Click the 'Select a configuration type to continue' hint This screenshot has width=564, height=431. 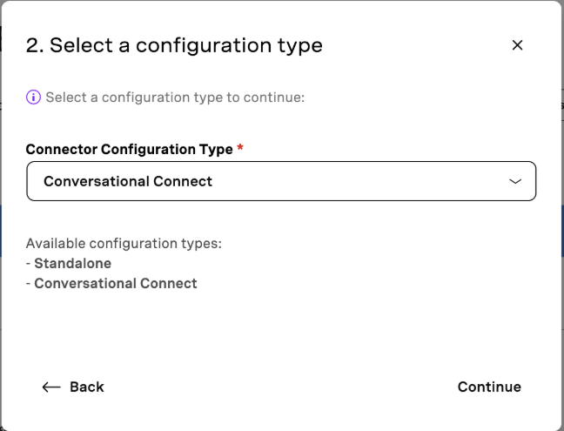pos(175,98)
